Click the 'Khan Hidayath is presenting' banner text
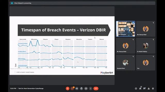165x92 pixels. click(23, 3)
